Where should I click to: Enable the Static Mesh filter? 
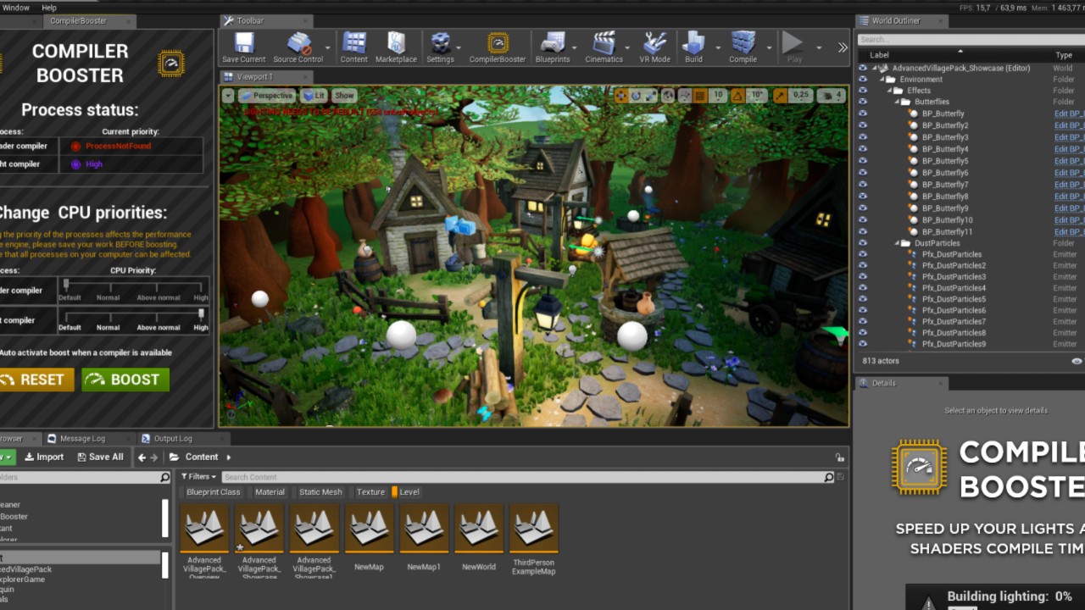coord(318,492)
